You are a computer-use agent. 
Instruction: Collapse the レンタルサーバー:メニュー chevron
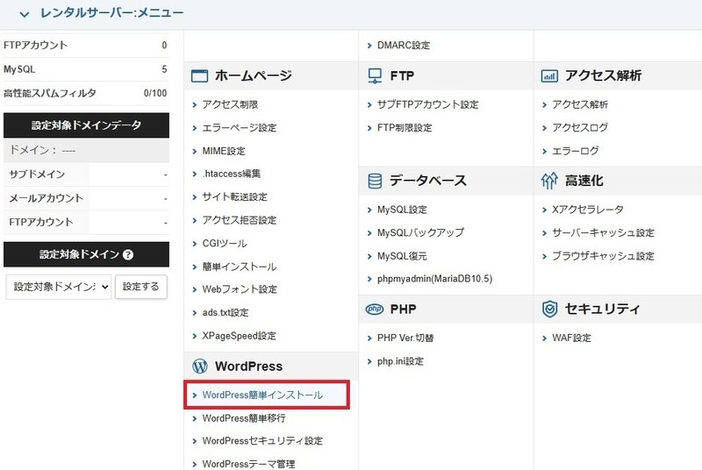tap(25, 14)
